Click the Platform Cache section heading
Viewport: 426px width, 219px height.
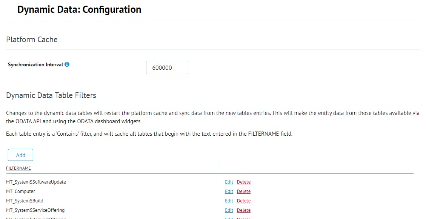(32, 40)
